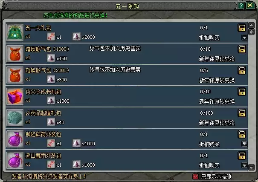258x182 pixels.
Task: Open help with the question mark icon
Action: tap(241, 6)
